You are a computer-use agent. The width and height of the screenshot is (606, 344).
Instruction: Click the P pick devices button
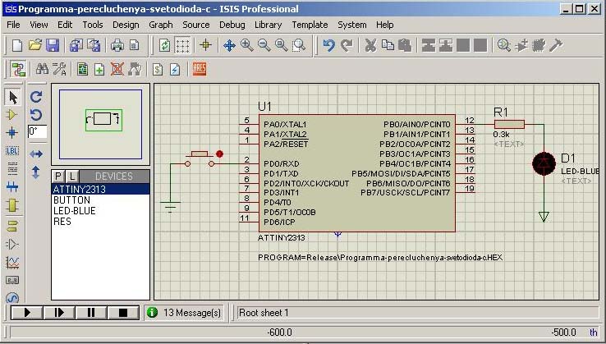coord(58,177)
